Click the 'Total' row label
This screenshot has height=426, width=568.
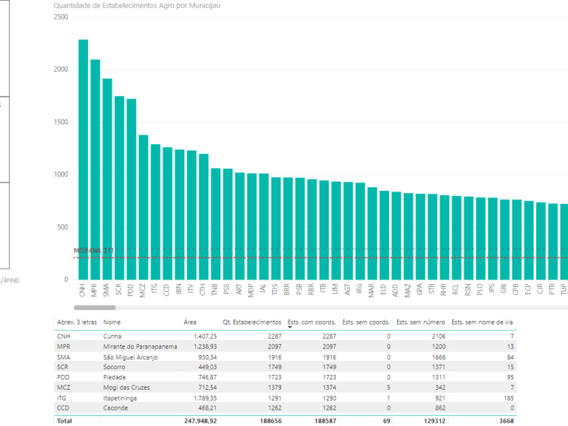(x=65, y=421)
